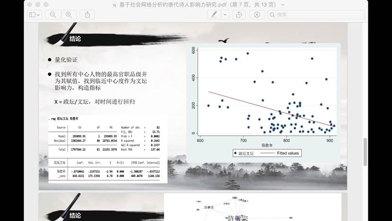Image resolution: width=392 pixels, height=221 pixels.
Task: Zoom out of the PDF page
Action: tap(52, 15)
